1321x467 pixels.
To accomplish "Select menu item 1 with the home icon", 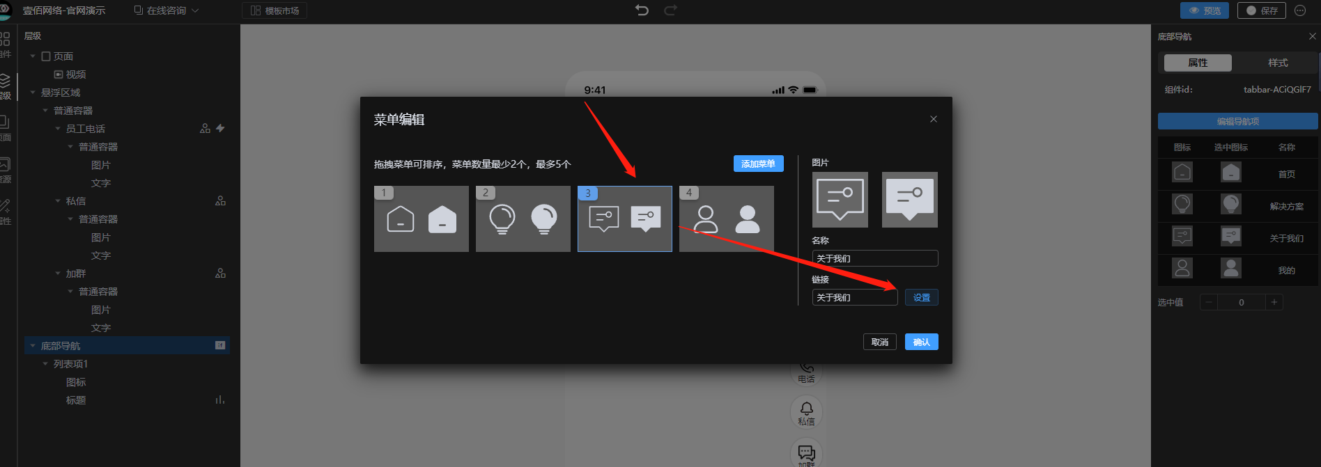I will click(x=421, y=219).
